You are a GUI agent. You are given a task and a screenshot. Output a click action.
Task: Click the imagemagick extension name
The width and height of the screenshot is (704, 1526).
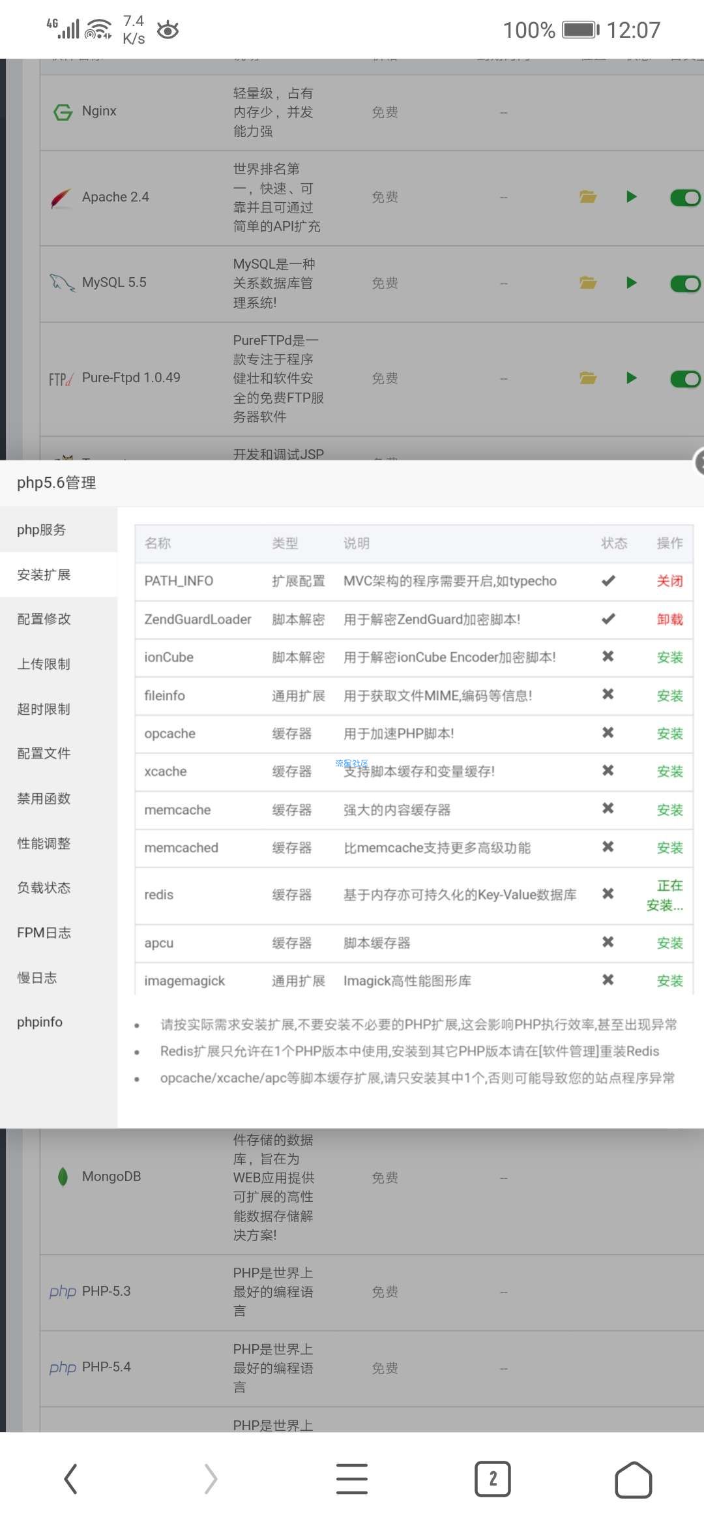pos(184,981)
